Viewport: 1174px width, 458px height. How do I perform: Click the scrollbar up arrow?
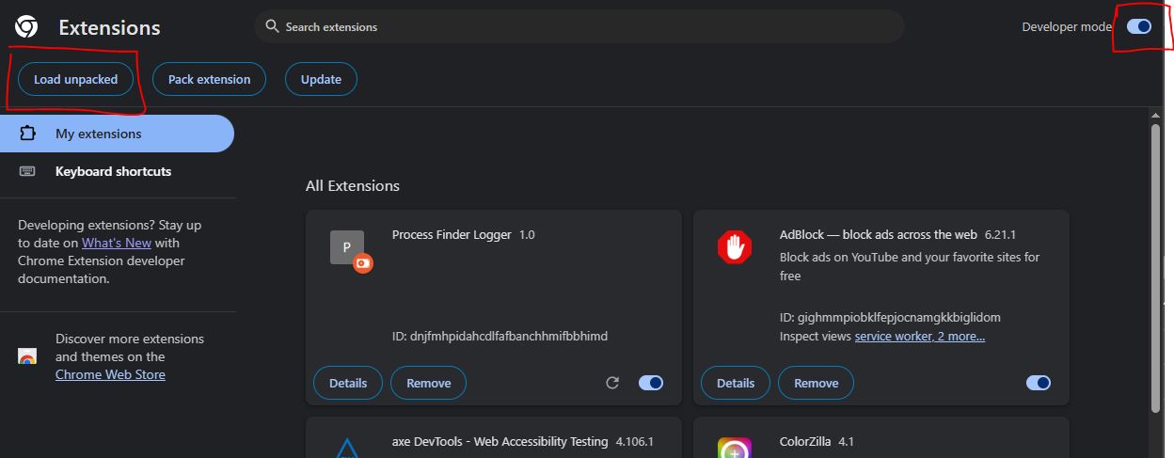coord(1156,115)
